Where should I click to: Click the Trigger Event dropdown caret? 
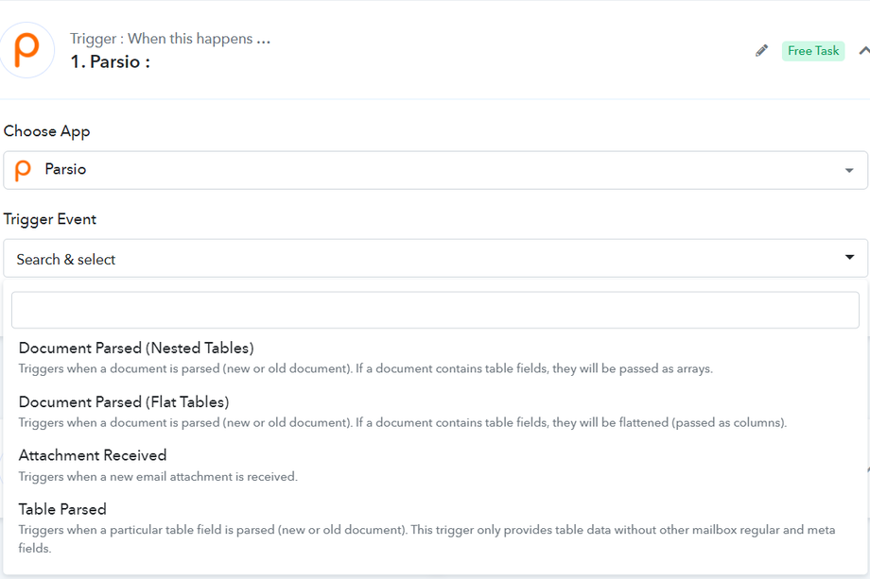(x=848, y=258)
